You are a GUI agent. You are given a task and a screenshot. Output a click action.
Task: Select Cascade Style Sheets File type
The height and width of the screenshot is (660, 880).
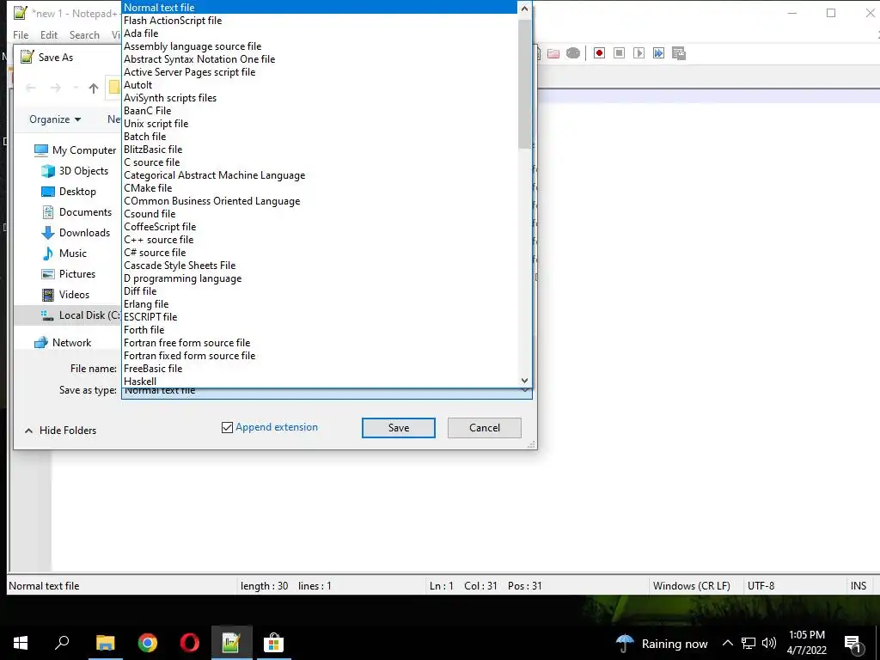(320, 266)
